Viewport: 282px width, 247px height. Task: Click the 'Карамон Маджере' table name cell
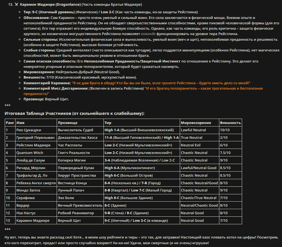36,221
